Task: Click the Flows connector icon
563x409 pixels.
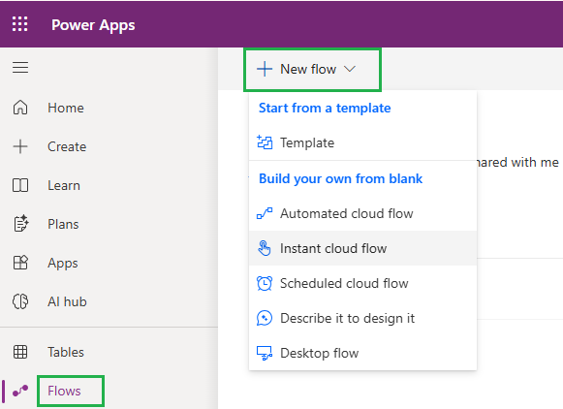Action: 20,391
